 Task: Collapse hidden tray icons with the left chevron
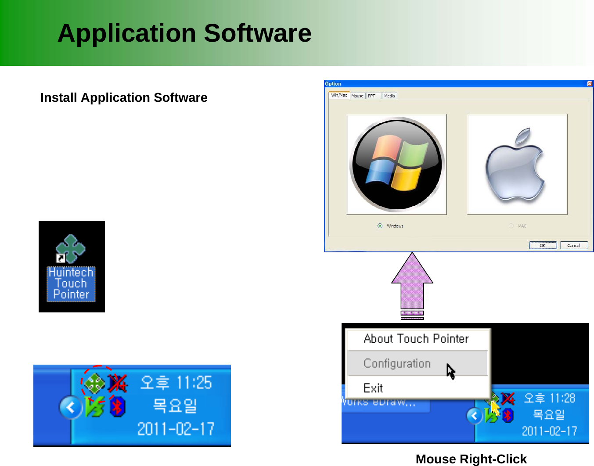[x=71, y=407]
